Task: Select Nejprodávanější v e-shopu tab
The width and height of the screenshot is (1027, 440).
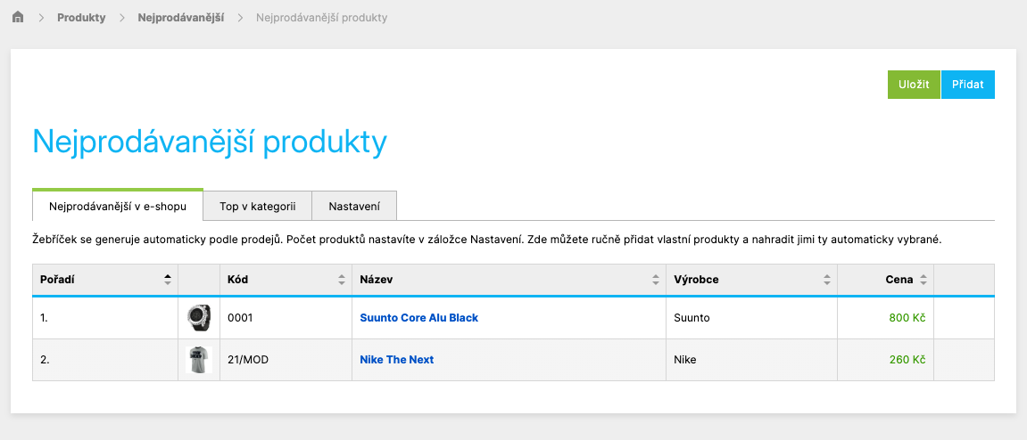Action: tap(118, 205)
